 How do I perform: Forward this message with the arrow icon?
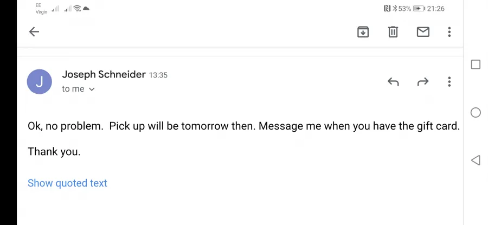pos(422,82)
